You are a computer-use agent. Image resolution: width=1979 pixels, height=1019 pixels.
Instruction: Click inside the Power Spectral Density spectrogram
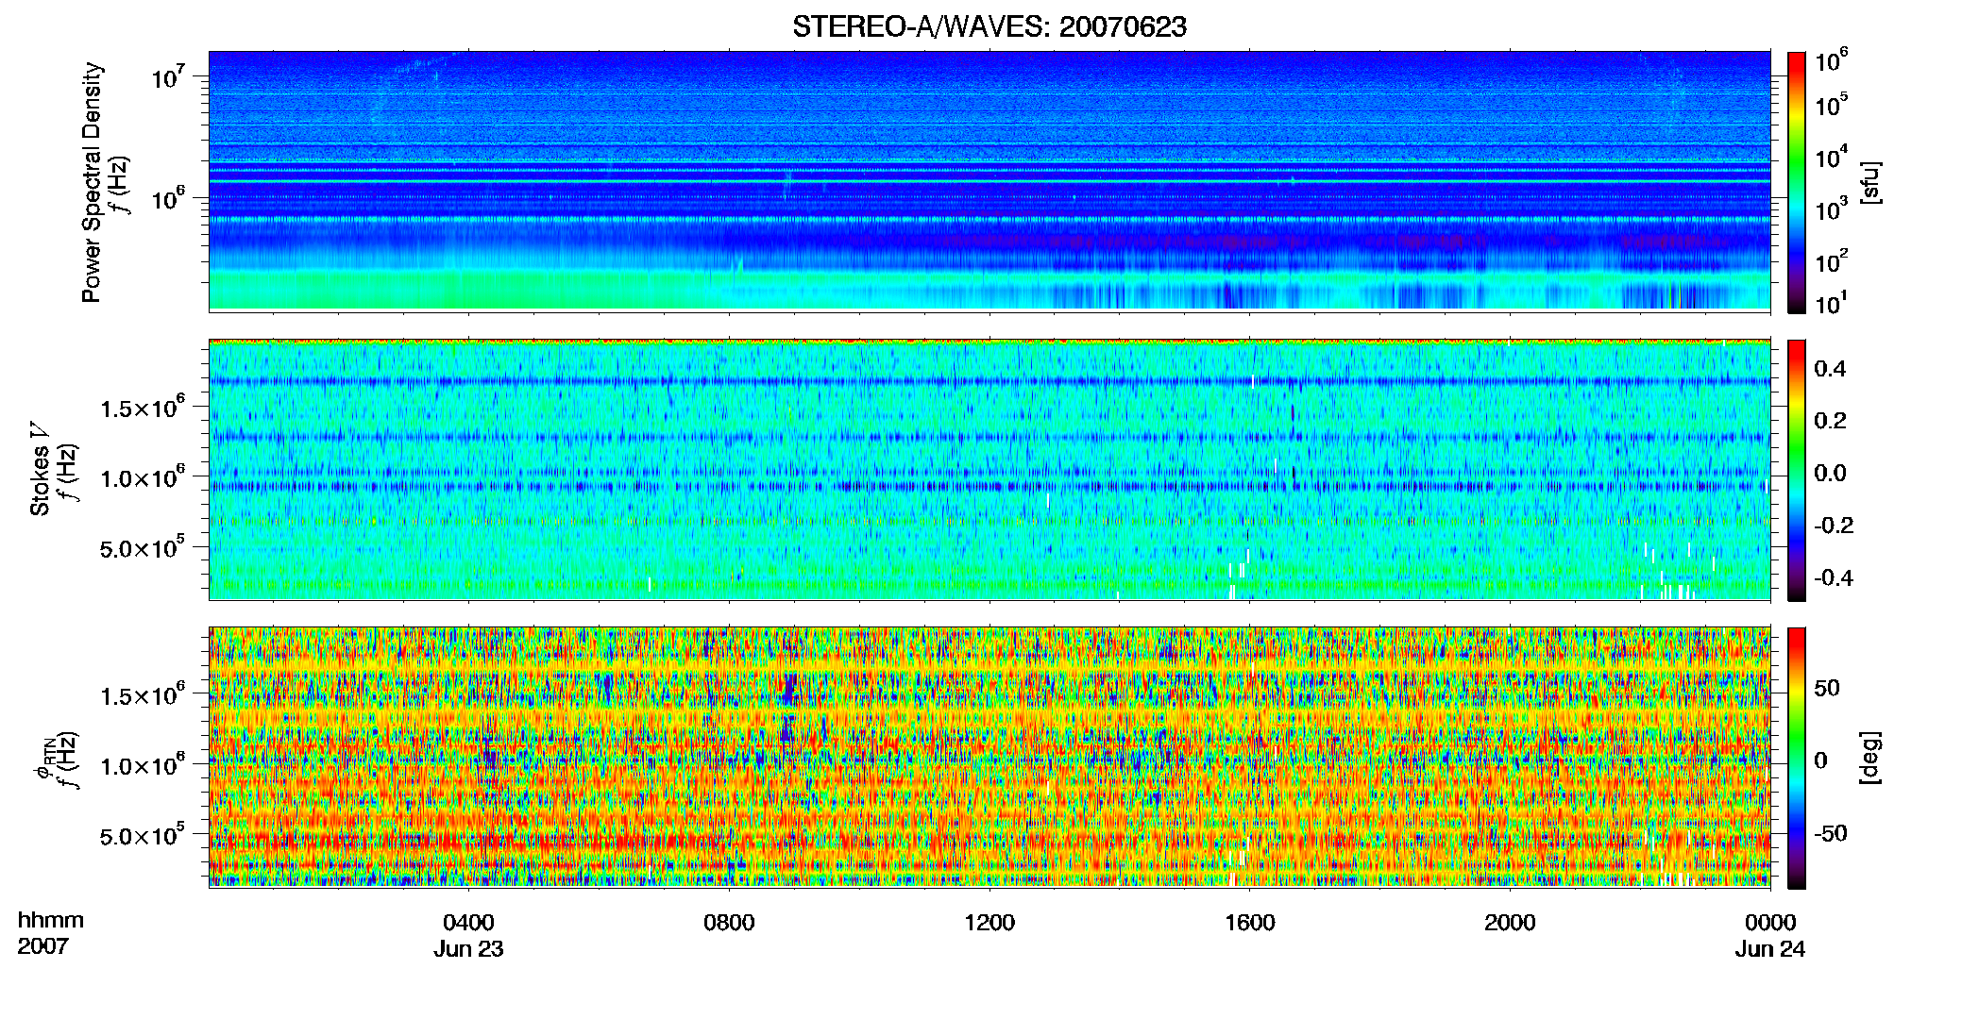click(989, 181)
